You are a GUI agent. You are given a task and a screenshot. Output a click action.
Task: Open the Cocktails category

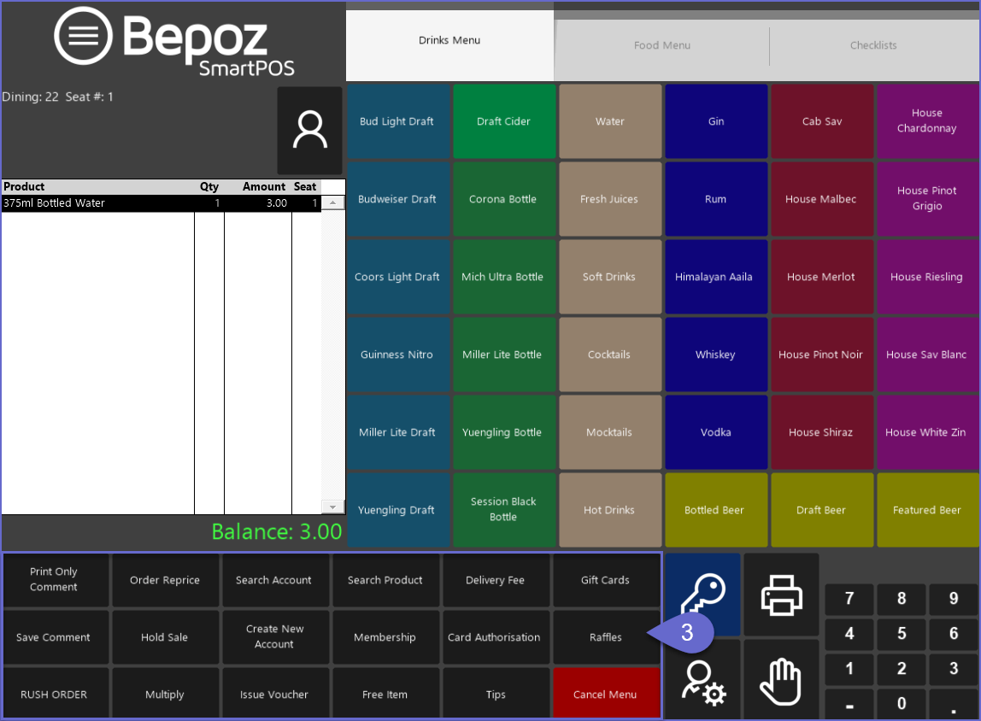pos(609,355)
